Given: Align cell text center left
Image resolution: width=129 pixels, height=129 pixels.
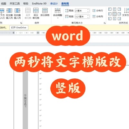Looking at the screenshot, I should [x=110, y=14].
